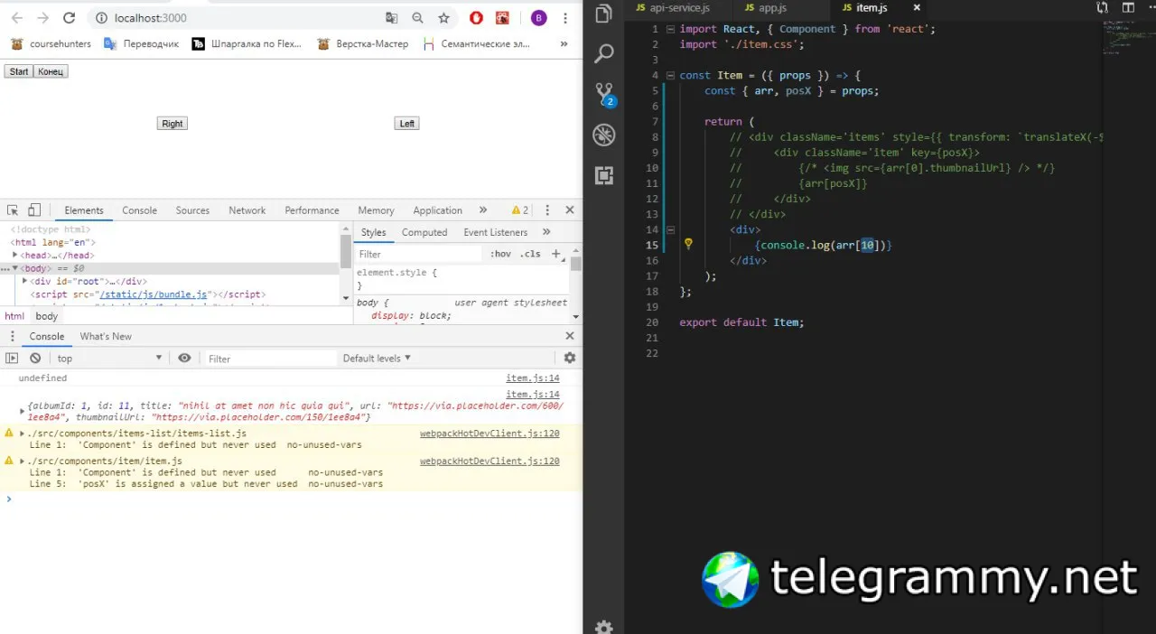
Task: Open the Computed styles tab
Action: point(424,232)
